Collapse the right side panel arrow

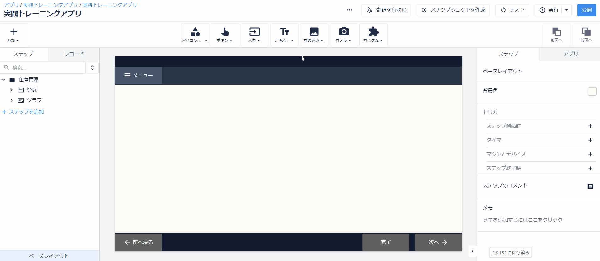472,251
